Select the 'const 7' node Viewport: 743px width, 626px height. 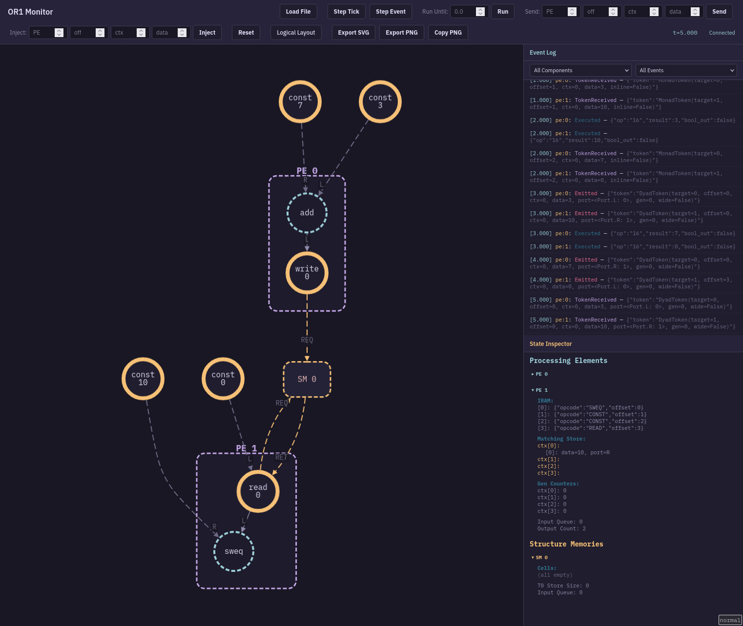(x=300, y=101)
